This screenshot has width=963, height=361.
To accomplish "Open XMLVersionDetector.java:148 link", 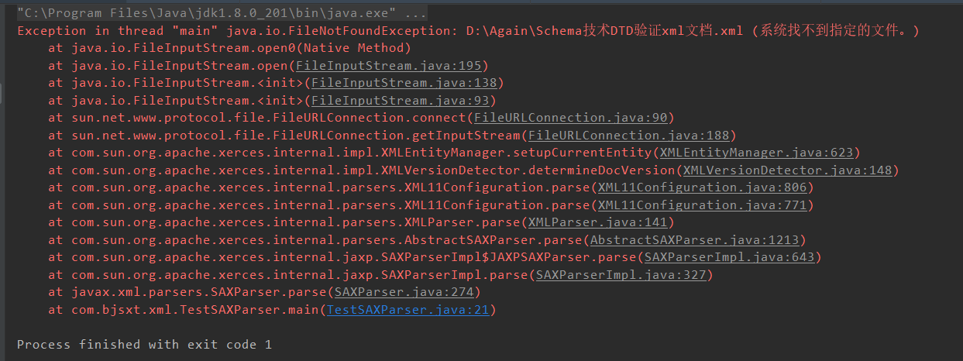I will pos(787,170).
